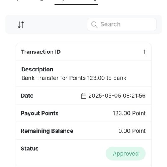Viewport: 167px width, 167px height.
Task: Click the Transaction ID label
Action: tap(40, 52)
